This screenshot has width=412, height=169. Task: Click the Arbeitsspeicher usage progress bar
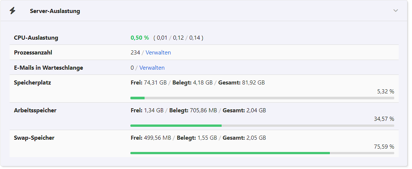(262, 126)
